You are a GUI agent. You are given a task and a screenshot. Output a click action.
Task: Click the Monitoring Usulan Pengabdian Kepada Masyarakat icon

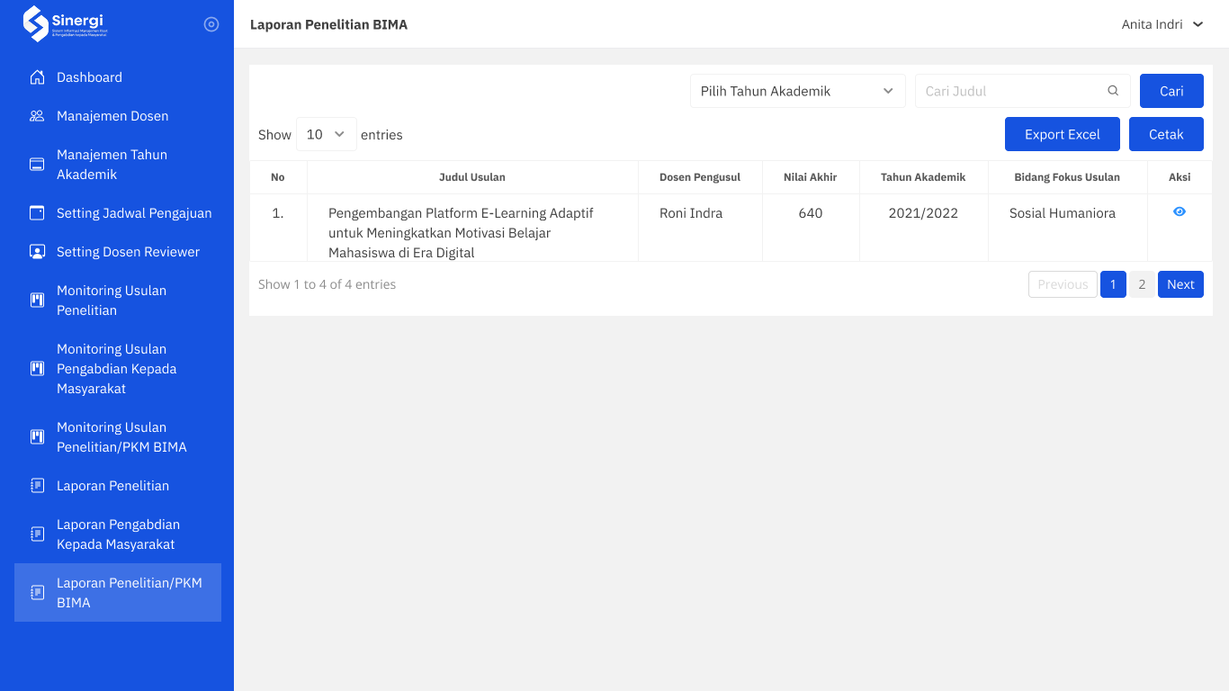click(37, 369)
